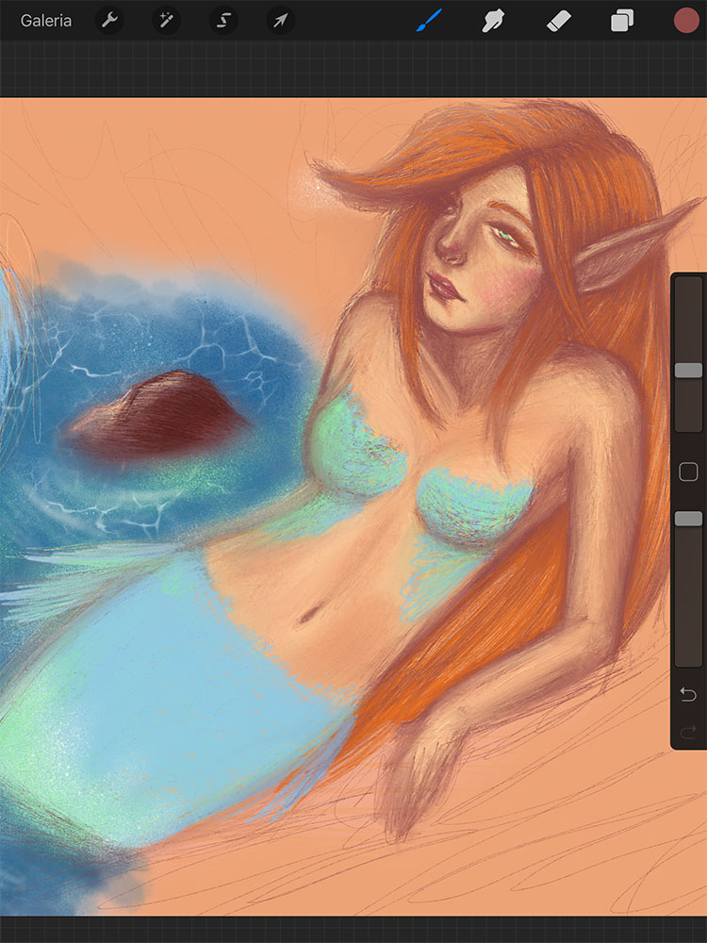
Task: Open the Adjustments magic wand menu
Action: (166, 21)
